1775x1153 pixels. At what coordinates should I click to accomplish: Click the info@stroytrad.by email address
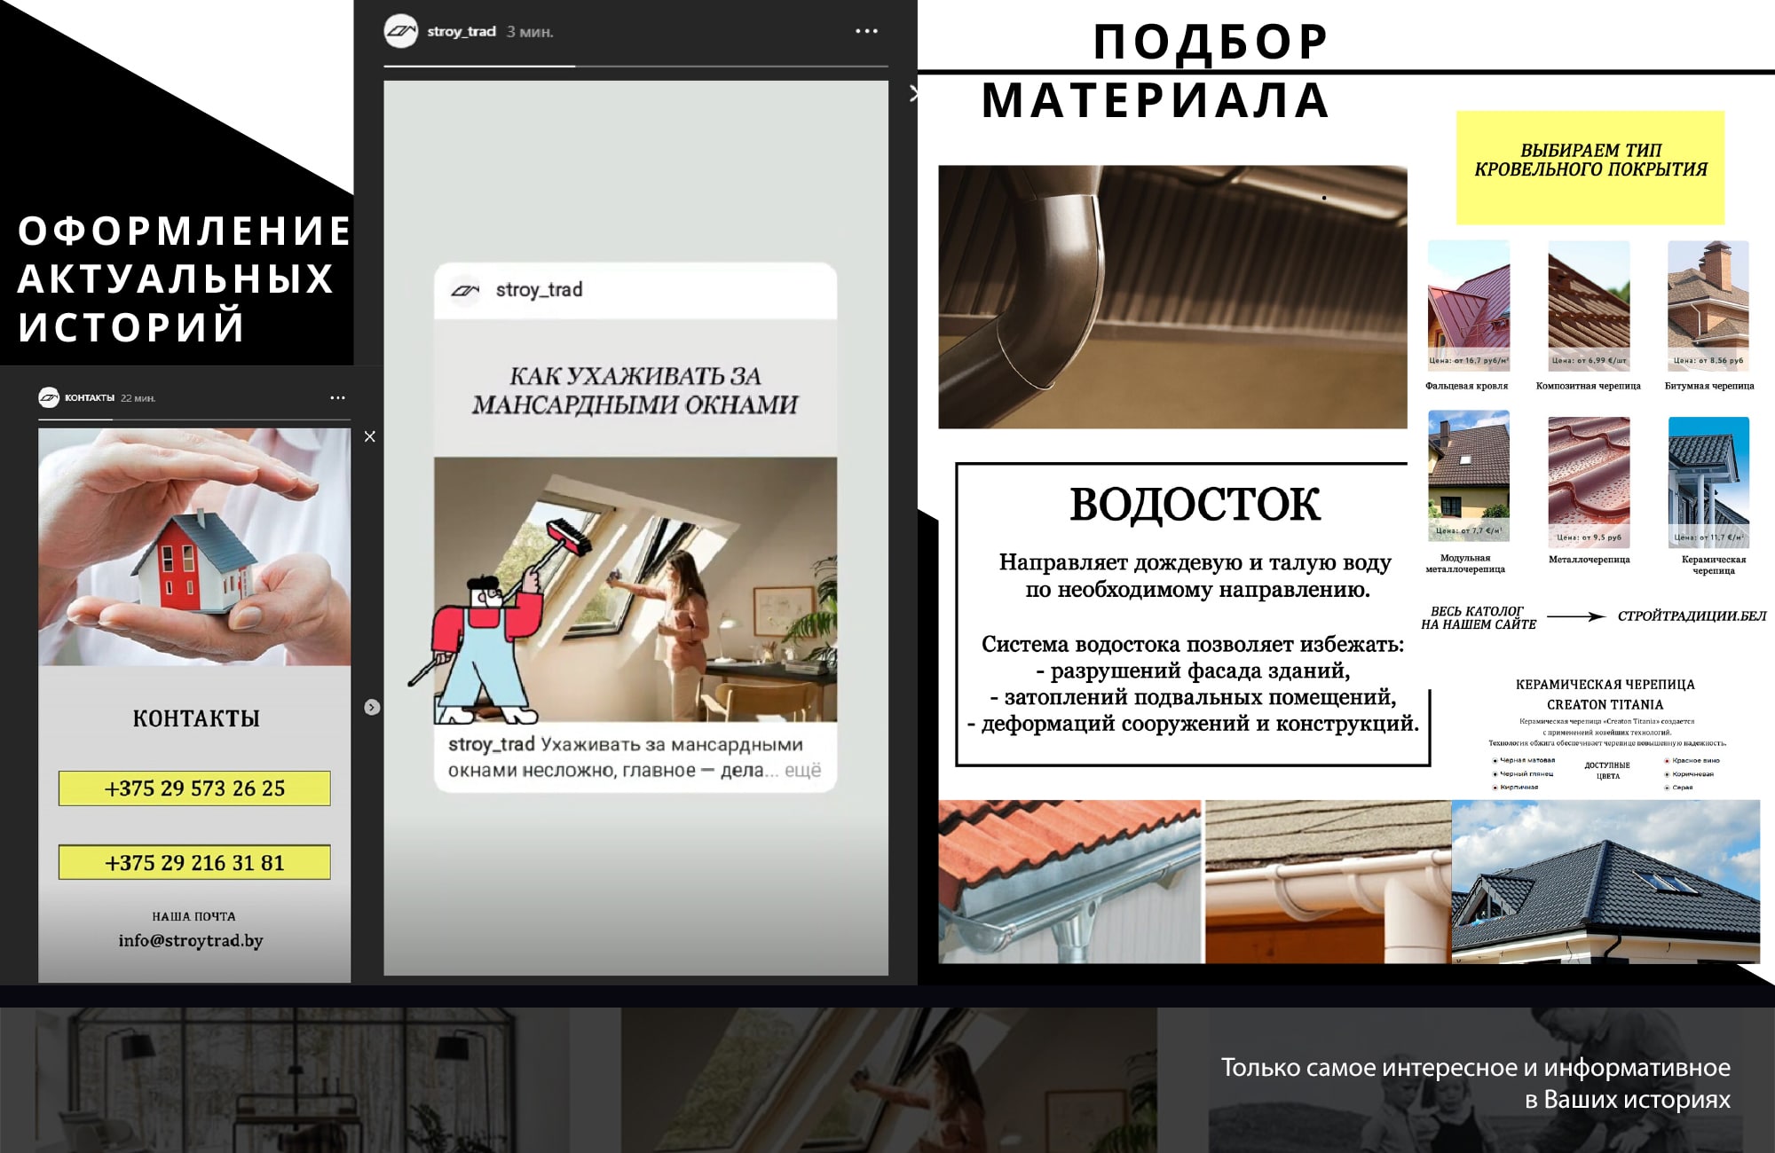point(191,940)
